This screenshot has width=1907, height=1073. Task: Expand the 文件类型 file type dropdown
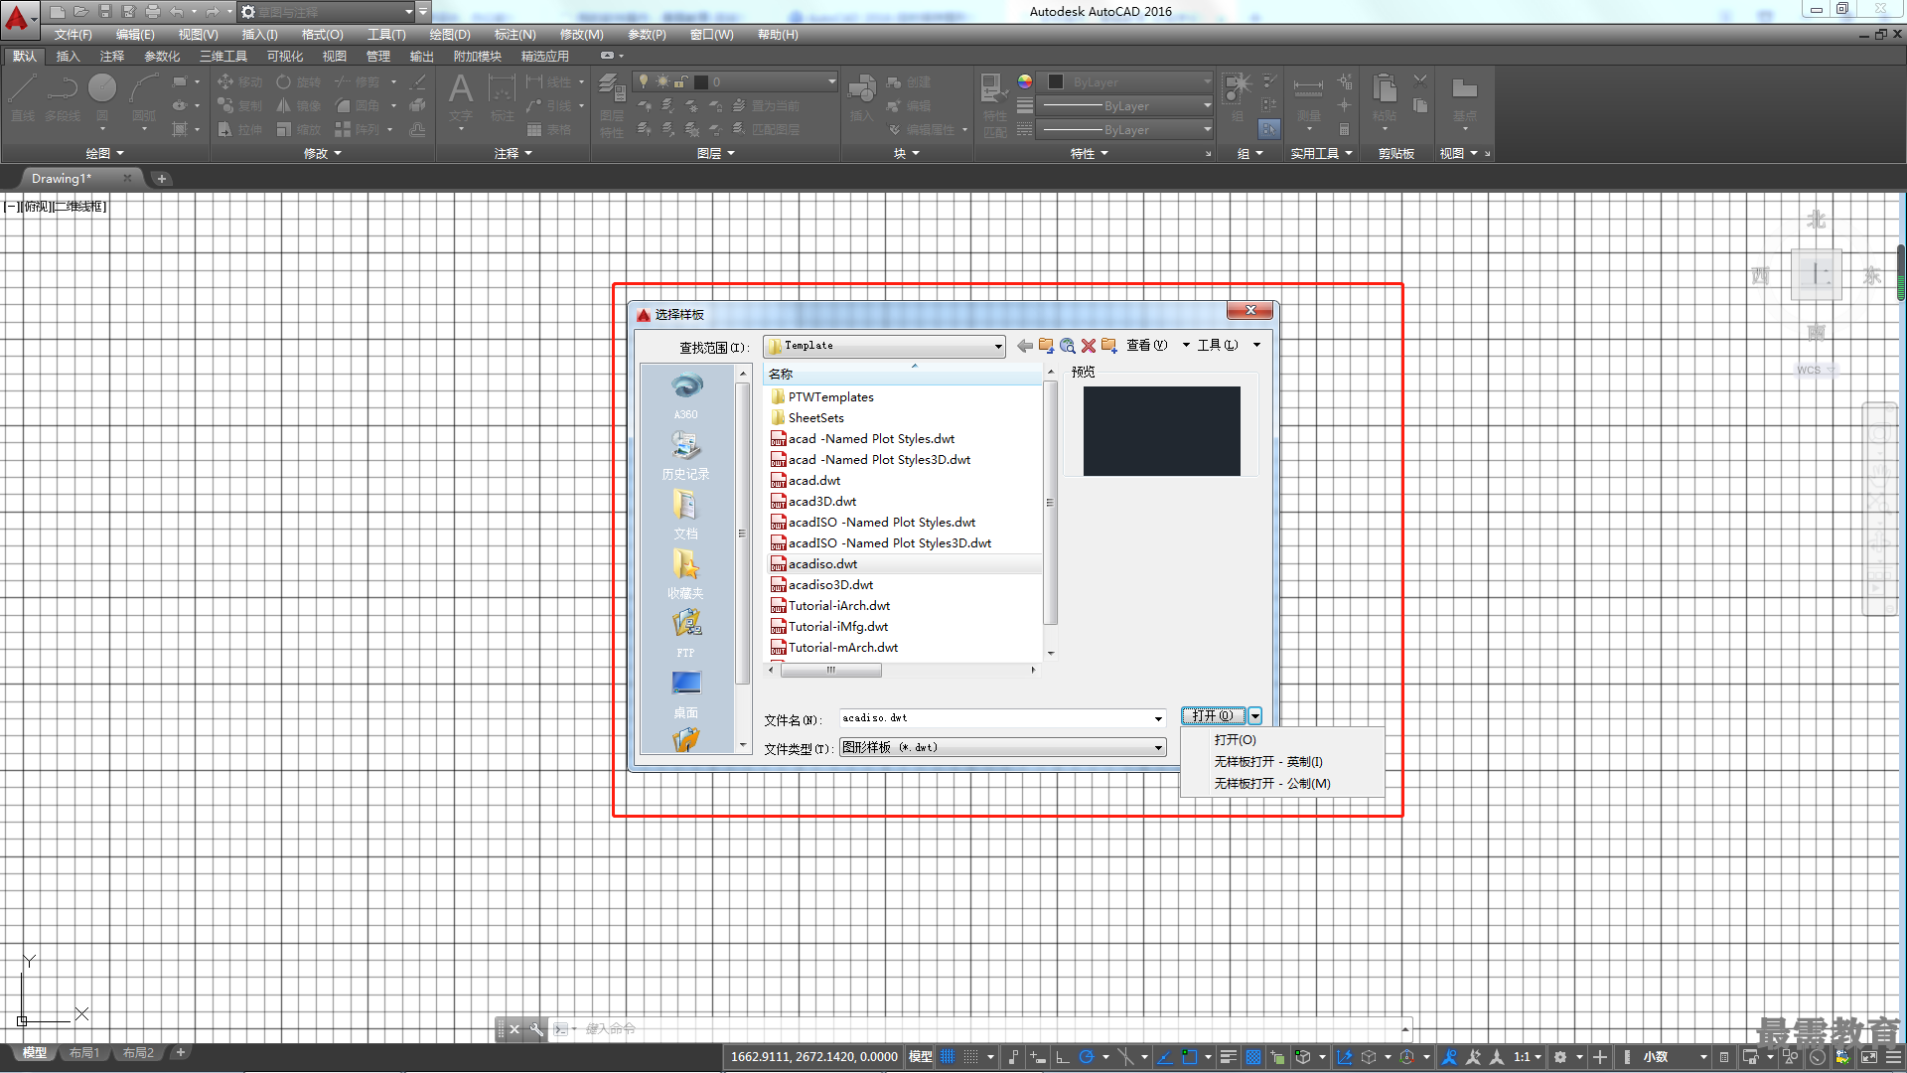pos(1158,748)
